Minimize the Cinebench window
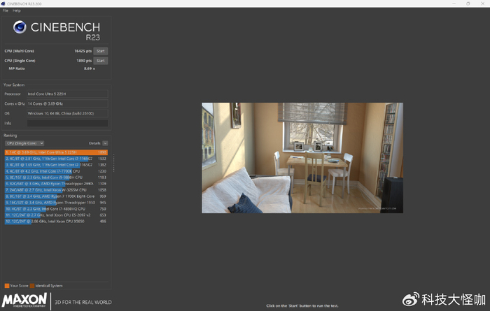 point(454,3)
